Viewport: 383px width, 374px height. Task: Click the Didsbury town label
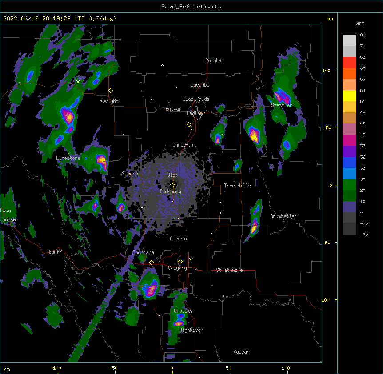pos(171,191)
